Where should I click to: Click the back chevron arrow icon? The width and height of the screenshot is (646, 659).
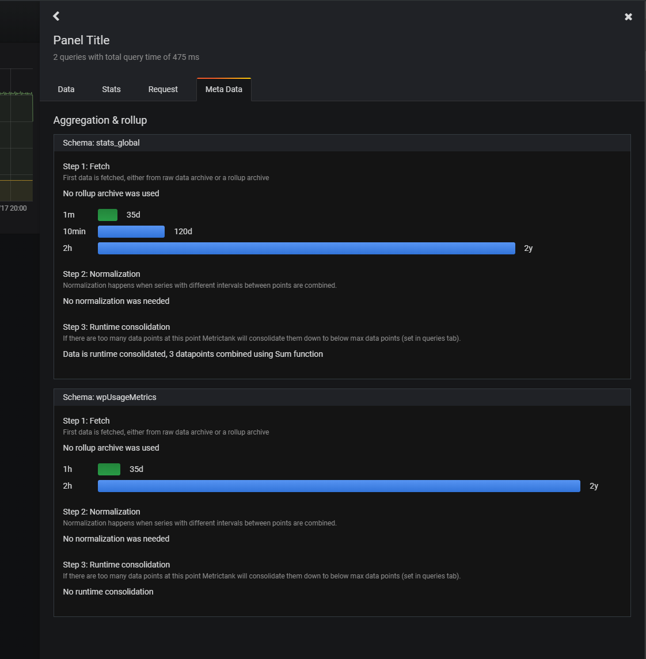pyautogui.click(x=56, y=16)
